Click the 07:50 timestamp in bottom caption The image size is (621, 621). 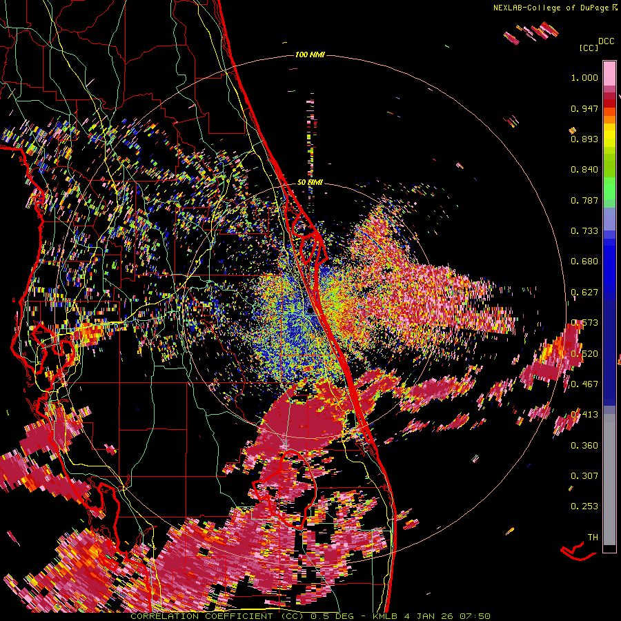click(475, 616)
